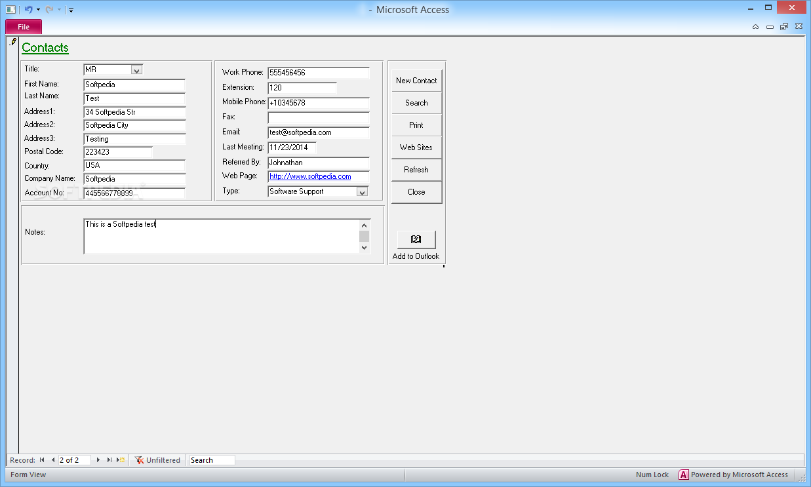
Task: Click the New Contact button
Action: click(x=416, y=81)
